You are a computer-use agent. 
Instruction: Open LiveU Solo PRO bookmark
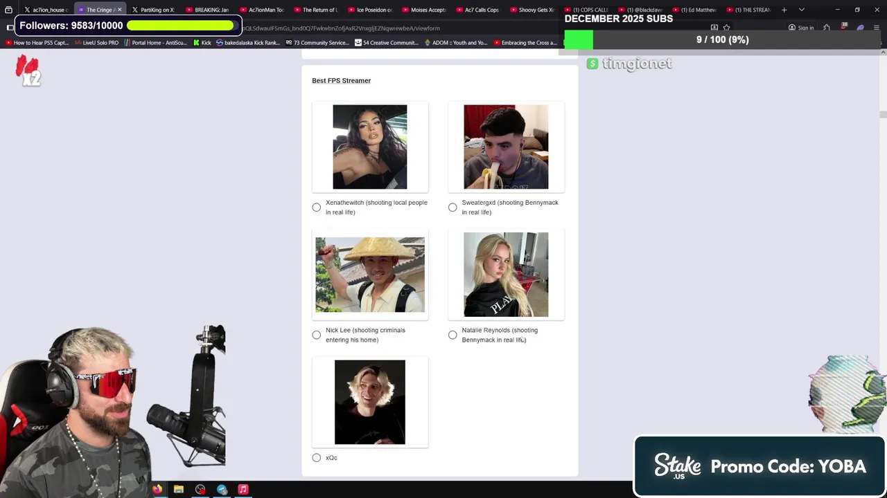click(96, 43)
